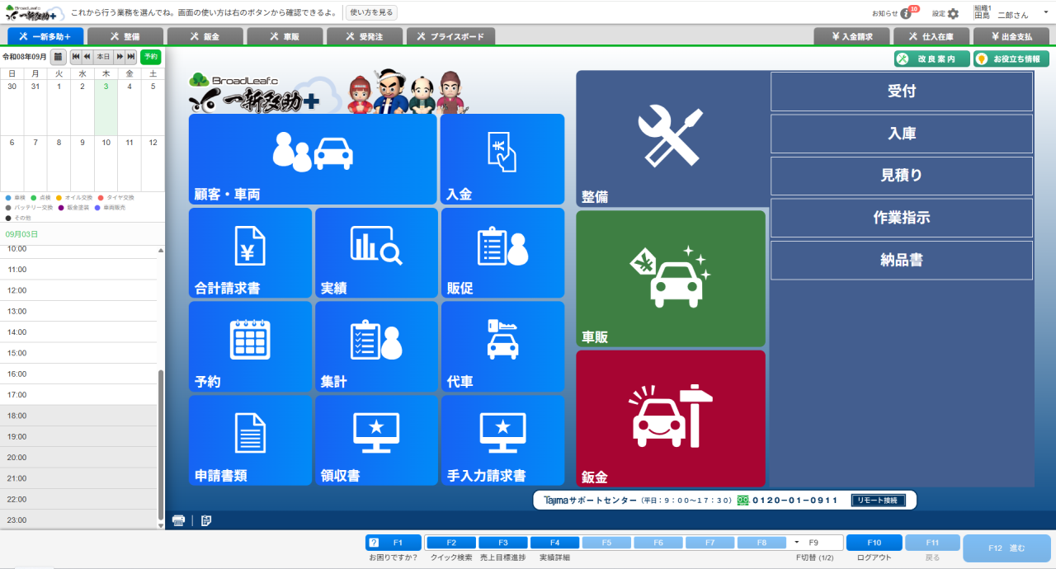Click the F4 実績詳細 key
1056x569 pixels.
(554, 543)
